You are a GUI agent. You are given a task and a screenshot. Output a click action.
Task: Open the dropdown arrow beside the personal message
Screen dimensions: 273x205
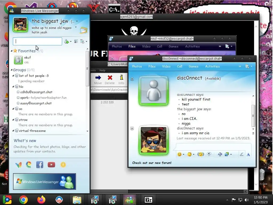[76, 27]
